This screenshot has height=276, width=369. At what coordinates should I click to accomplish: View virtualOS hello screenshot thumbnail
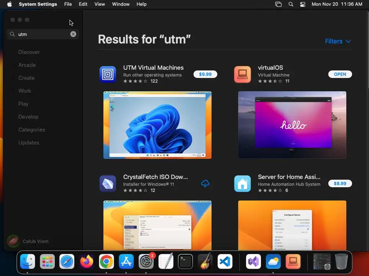[292, 125]
